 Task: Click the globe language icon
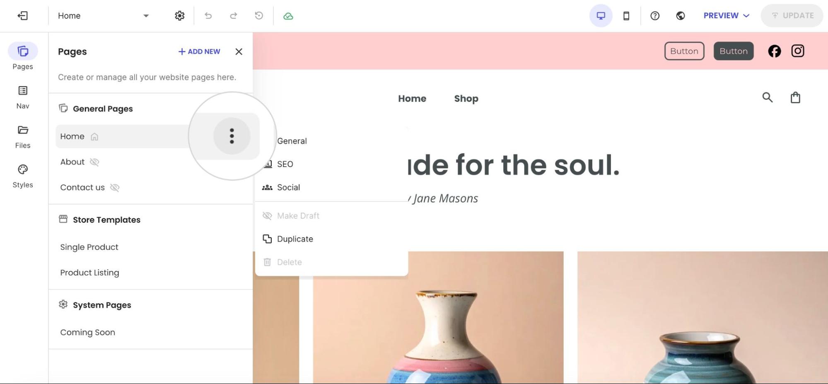(680, 16)
